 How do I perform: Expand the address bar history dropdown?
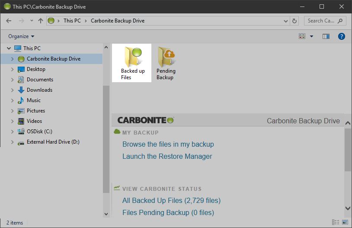click(286, 21)
